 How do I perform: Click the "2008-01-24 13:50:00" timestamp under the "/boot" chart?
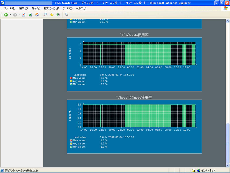(121, 137)
